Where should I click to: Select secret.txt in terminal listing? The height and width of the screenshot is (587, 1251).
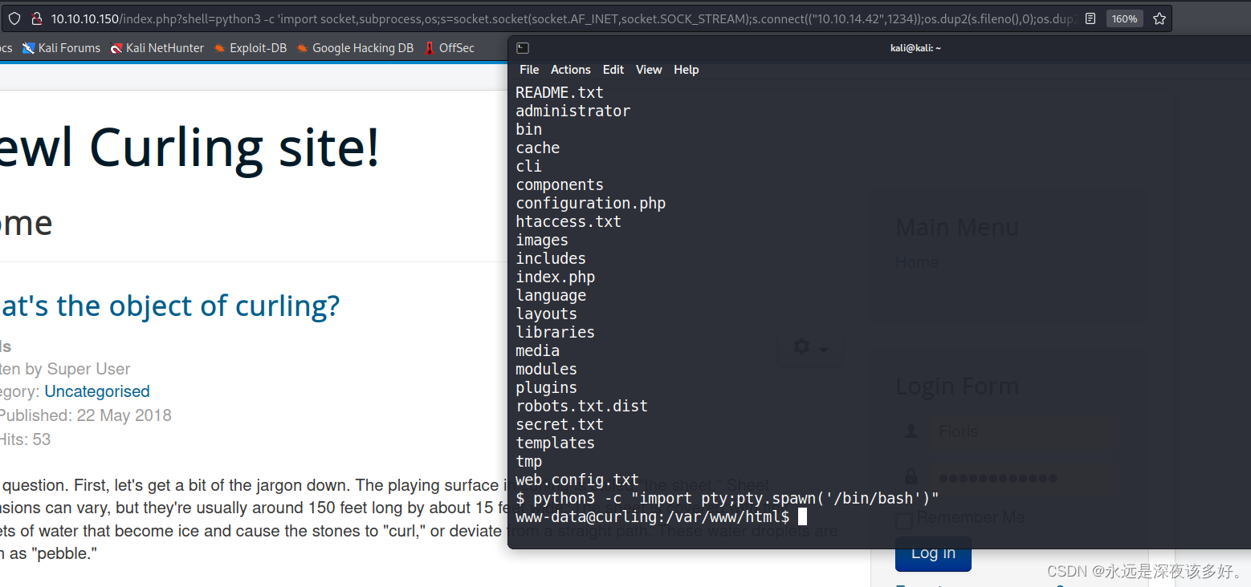(559, 424)
